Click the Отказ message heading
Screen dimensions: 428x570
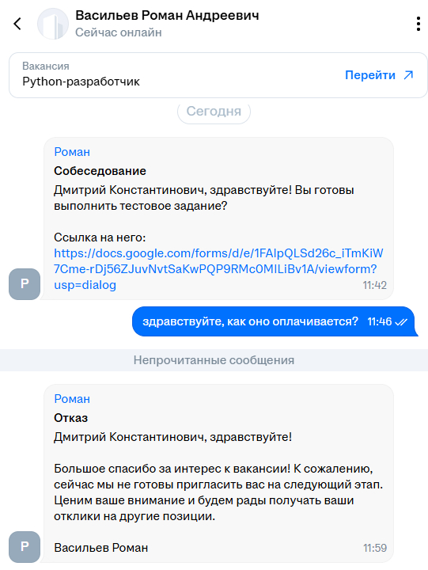coord(71,418)
